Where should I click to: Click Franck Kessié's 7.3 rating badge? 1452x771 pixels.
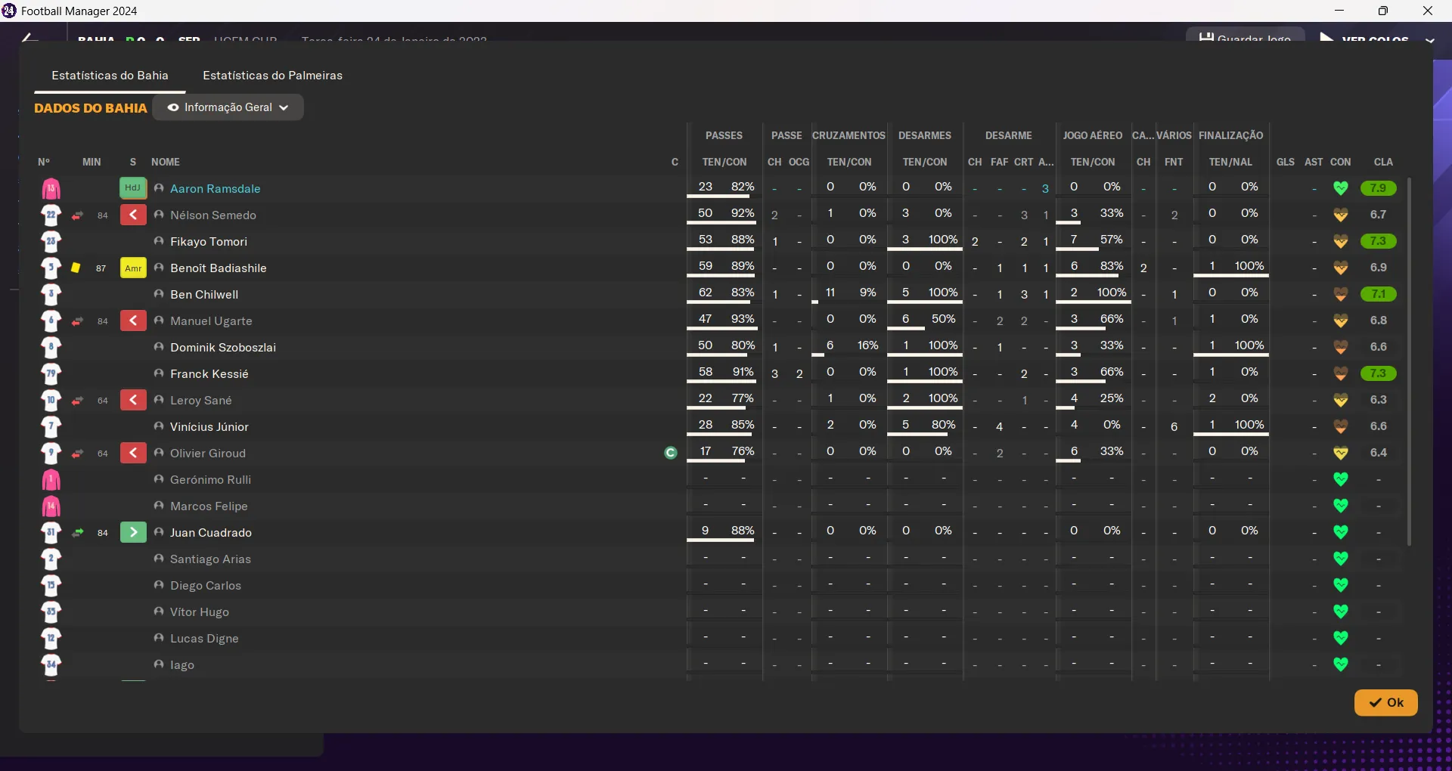pyautogui.click(x=1378, y=373)
